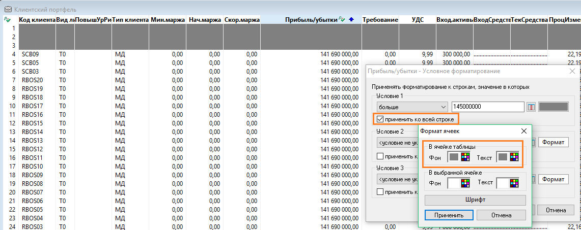Open palette for table cell Текст color
Image resolution: width=581 pixels, height=230 pixels.
tap(514, 157)
